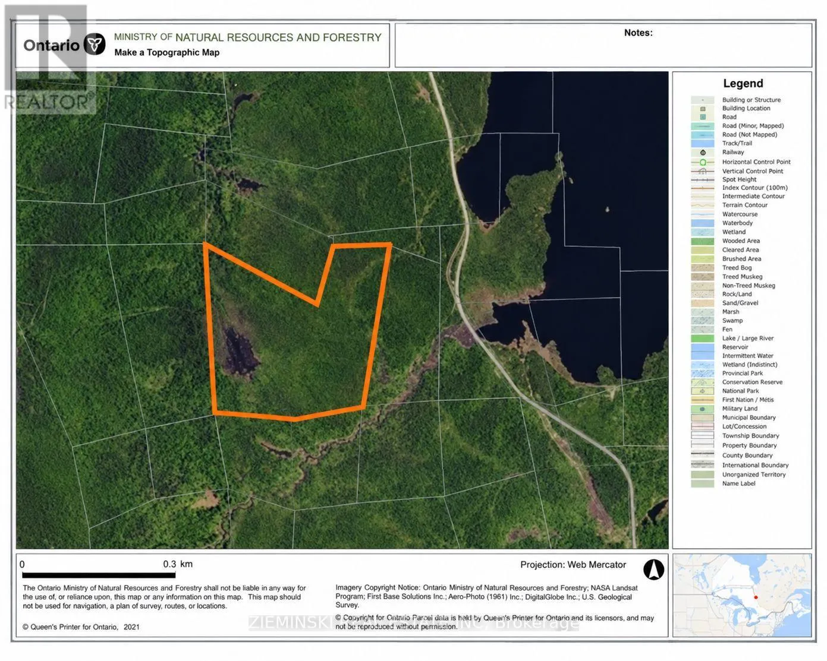Open the Ontario inset locator map

pyautogui.click(x=742, y=595)
